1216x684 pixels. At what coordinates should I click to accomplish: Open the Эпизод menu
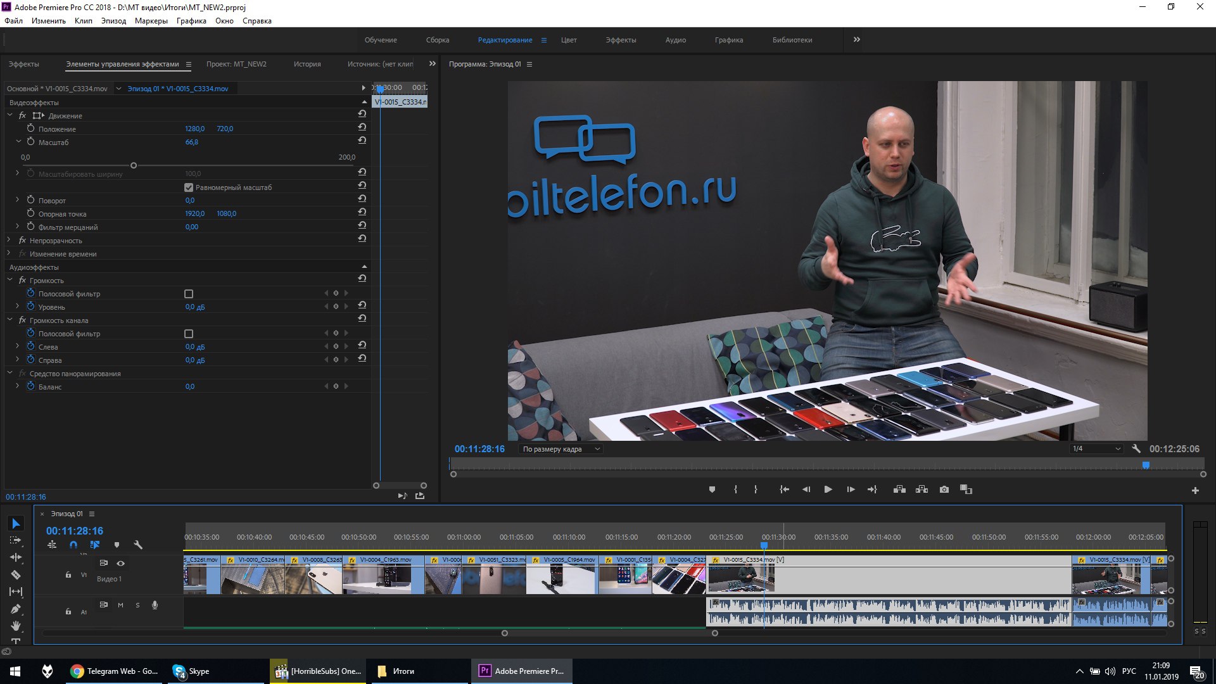click(113, 21)
